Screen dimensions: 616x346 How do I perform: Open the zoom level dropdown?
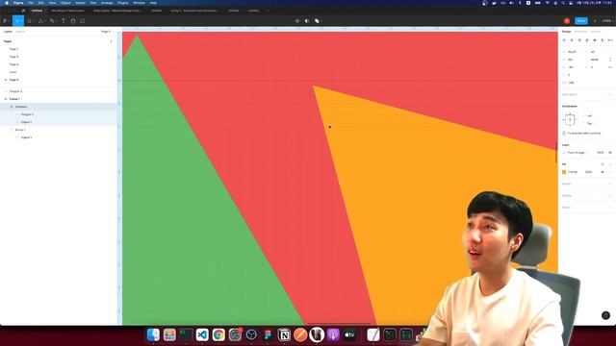point(607,21)
